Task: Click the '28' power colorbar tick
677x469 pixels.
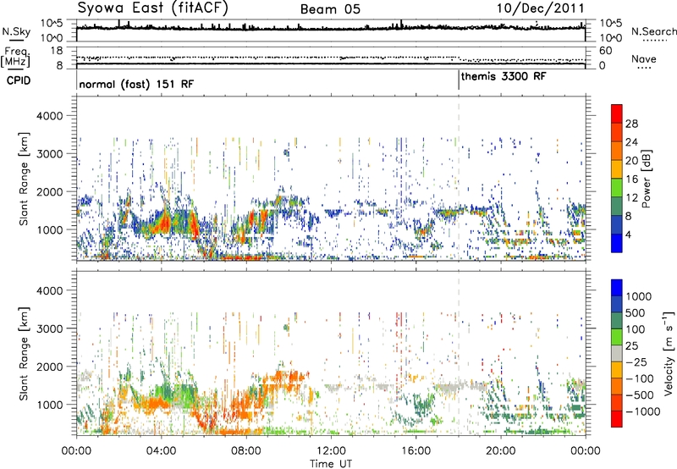Action: [x=631, y=124]
